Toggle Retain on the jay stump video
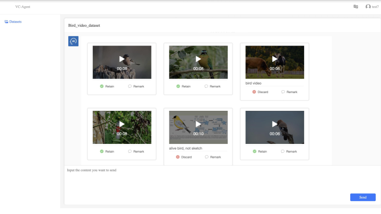Image resolution: width=381 pixels, height=214 pixels. click(x=107, y=86)
